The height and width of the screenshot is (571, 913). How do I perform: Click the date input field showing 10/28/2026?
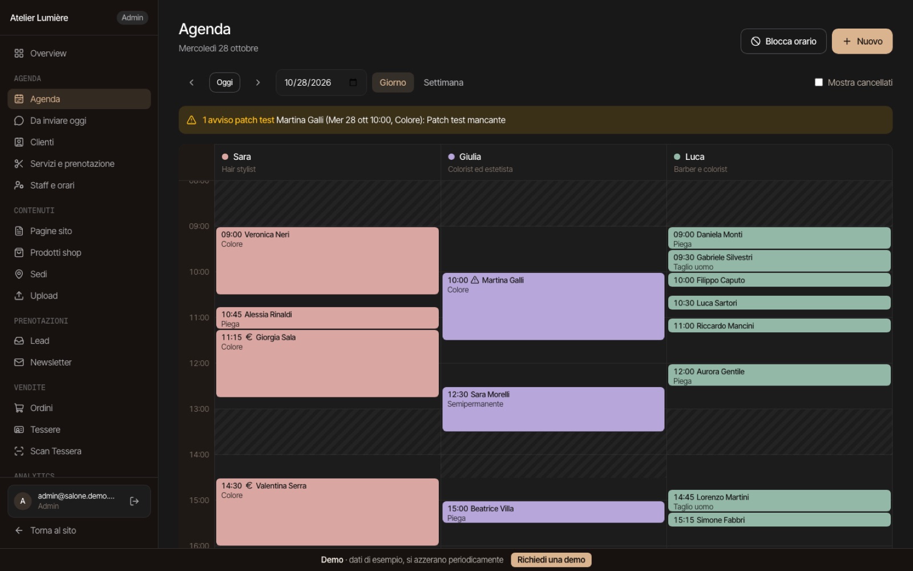(x=321, y=83)
